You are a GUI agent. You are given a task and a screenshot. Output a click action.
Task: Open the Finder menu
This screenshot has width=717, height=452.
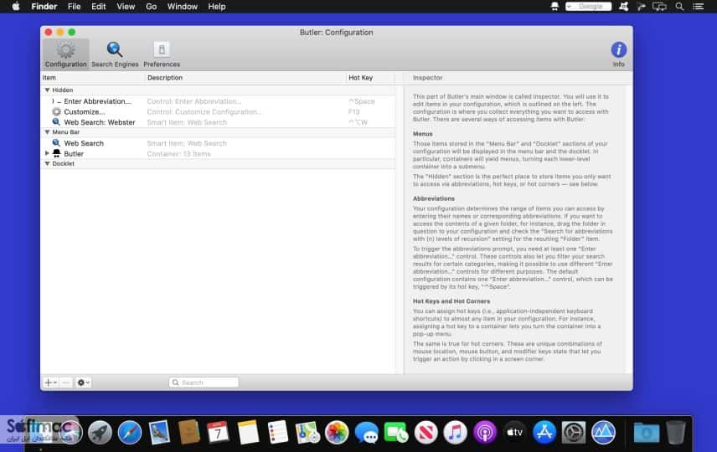pyautogui.click(x=44, y=7)
